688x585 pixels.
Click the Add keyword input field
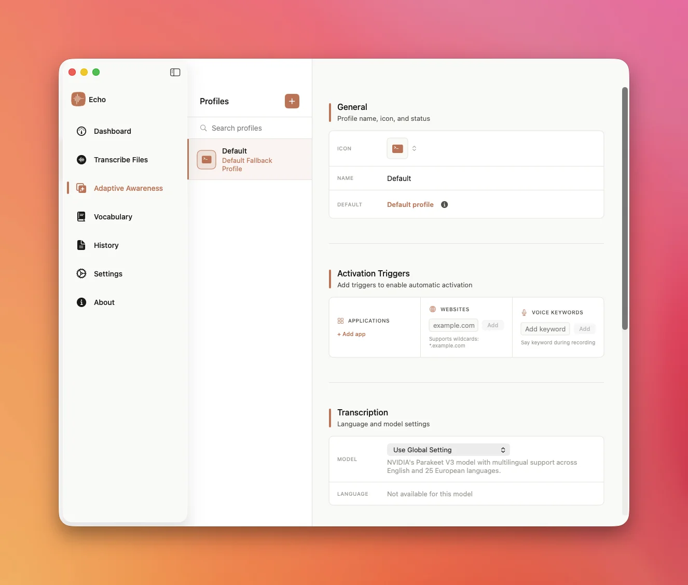coord(545,329)
